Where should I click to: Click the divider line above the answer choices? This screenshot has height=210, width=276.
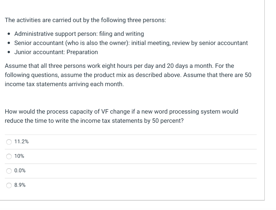click(x=130, y=135)
